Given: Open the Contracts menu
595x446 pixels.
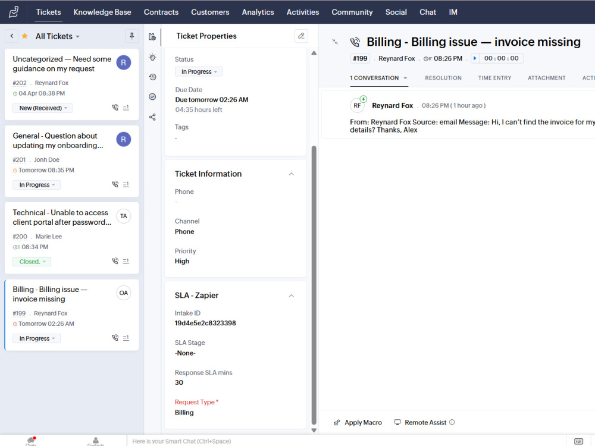Looking at the screenshot, I should (161, 12).
